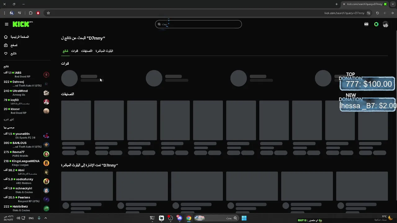Open icq50 channel in the sidebar
This screenshot has width=397, height=223.
pyautogui.click(x=26, y=102)
